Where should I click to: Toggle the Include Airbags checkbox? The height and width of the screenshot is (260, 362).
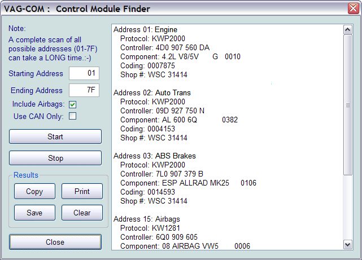(x=72, y=104)
